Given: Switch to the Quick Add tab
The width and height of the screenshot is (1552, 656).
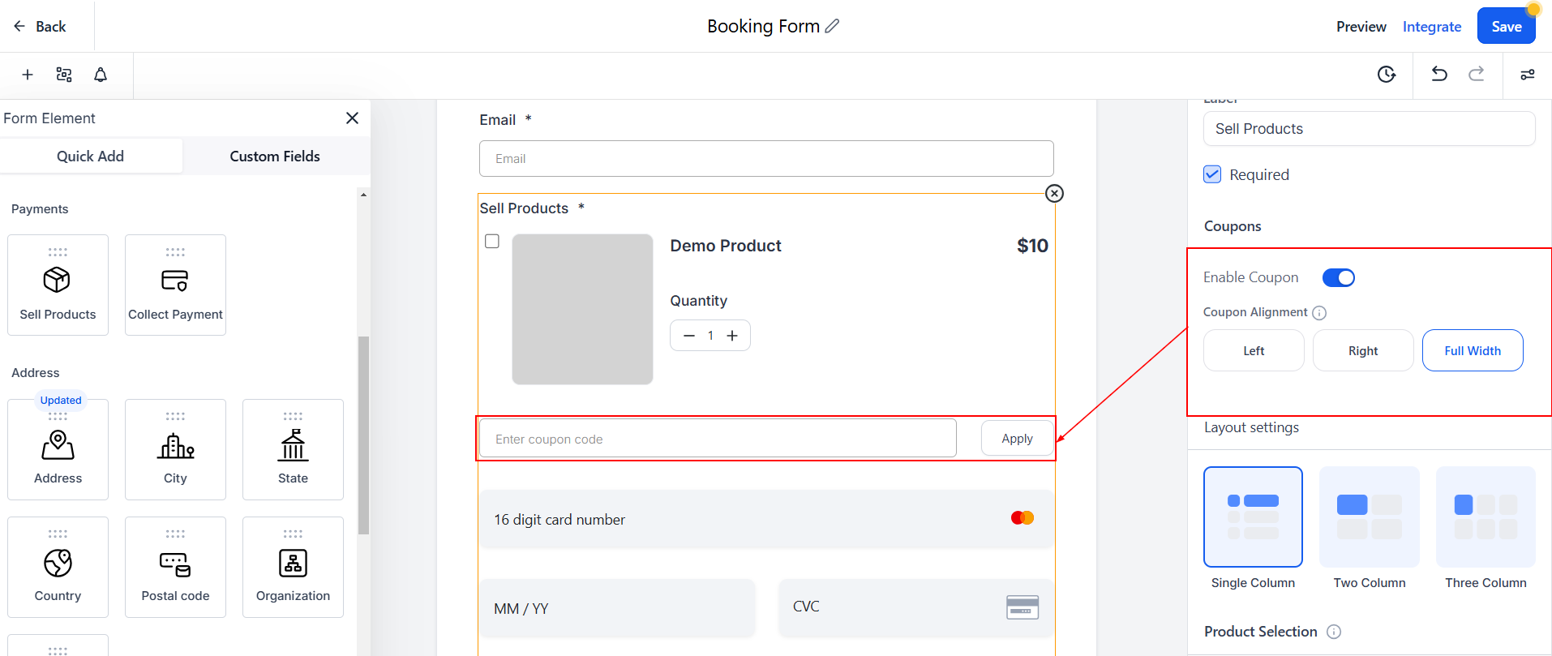Looking at the screenshot, I should (x=90, y=156).
